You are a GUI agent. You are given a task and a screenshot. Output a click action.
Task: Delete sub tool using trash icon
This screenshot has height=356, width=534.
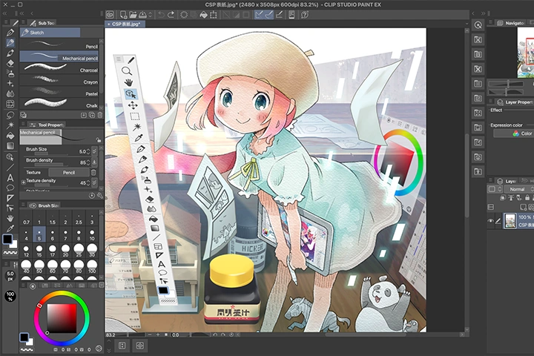(100, 115)
